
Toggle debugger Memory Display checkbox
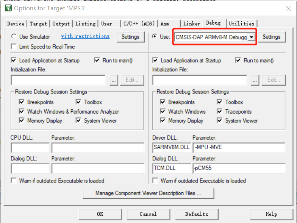tap(163, 120)
